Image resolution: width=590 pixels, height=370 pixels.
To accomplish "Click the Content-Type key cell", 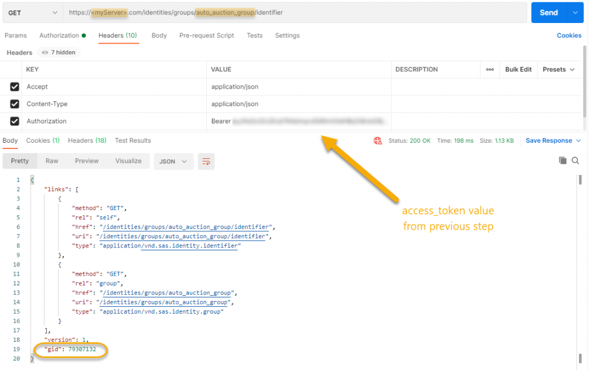I will tap(114, 104).
